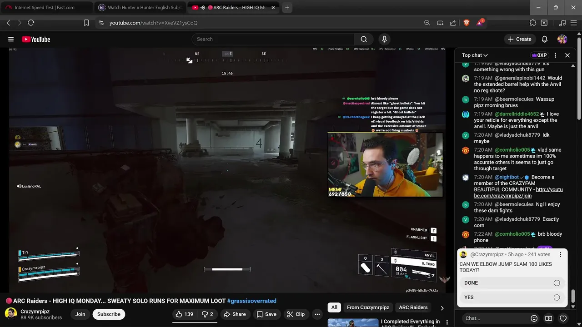The image size is (582, 327).
Task: Open more actions under the video
Action: 317,314
